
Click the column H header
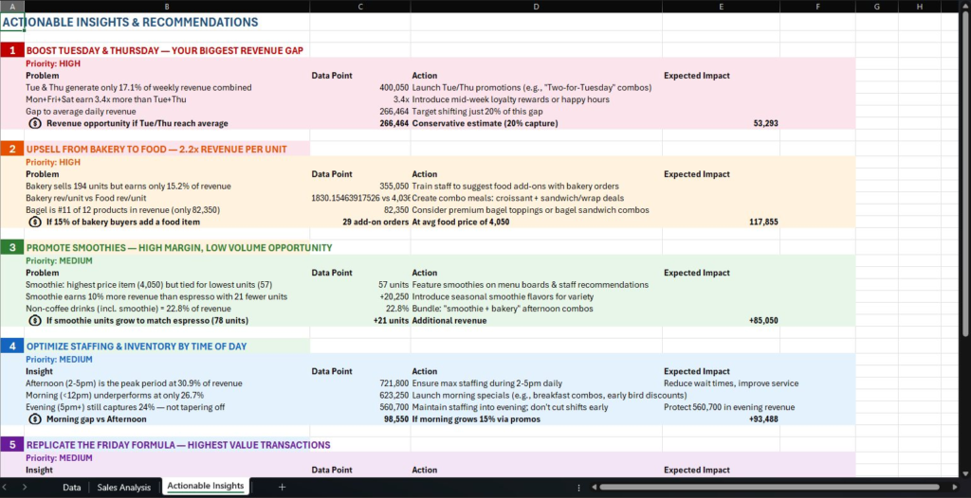tap(919, 7)
